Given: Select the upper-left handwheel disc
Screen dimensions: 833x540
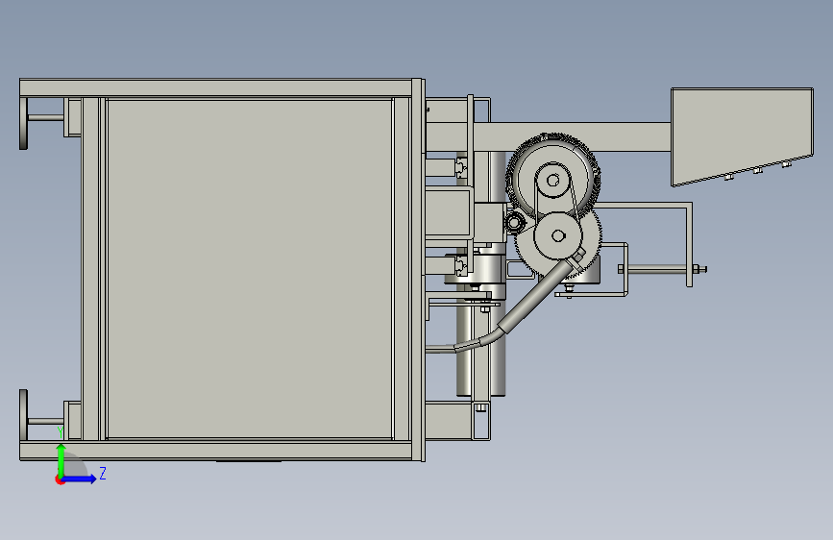Looking at the screenshot, I should tap(23, 123).
